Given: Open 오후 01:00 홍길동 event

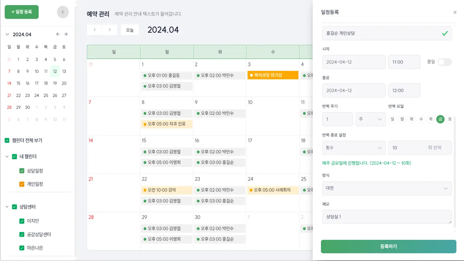Looking at the screenshot, I should 167,76.
